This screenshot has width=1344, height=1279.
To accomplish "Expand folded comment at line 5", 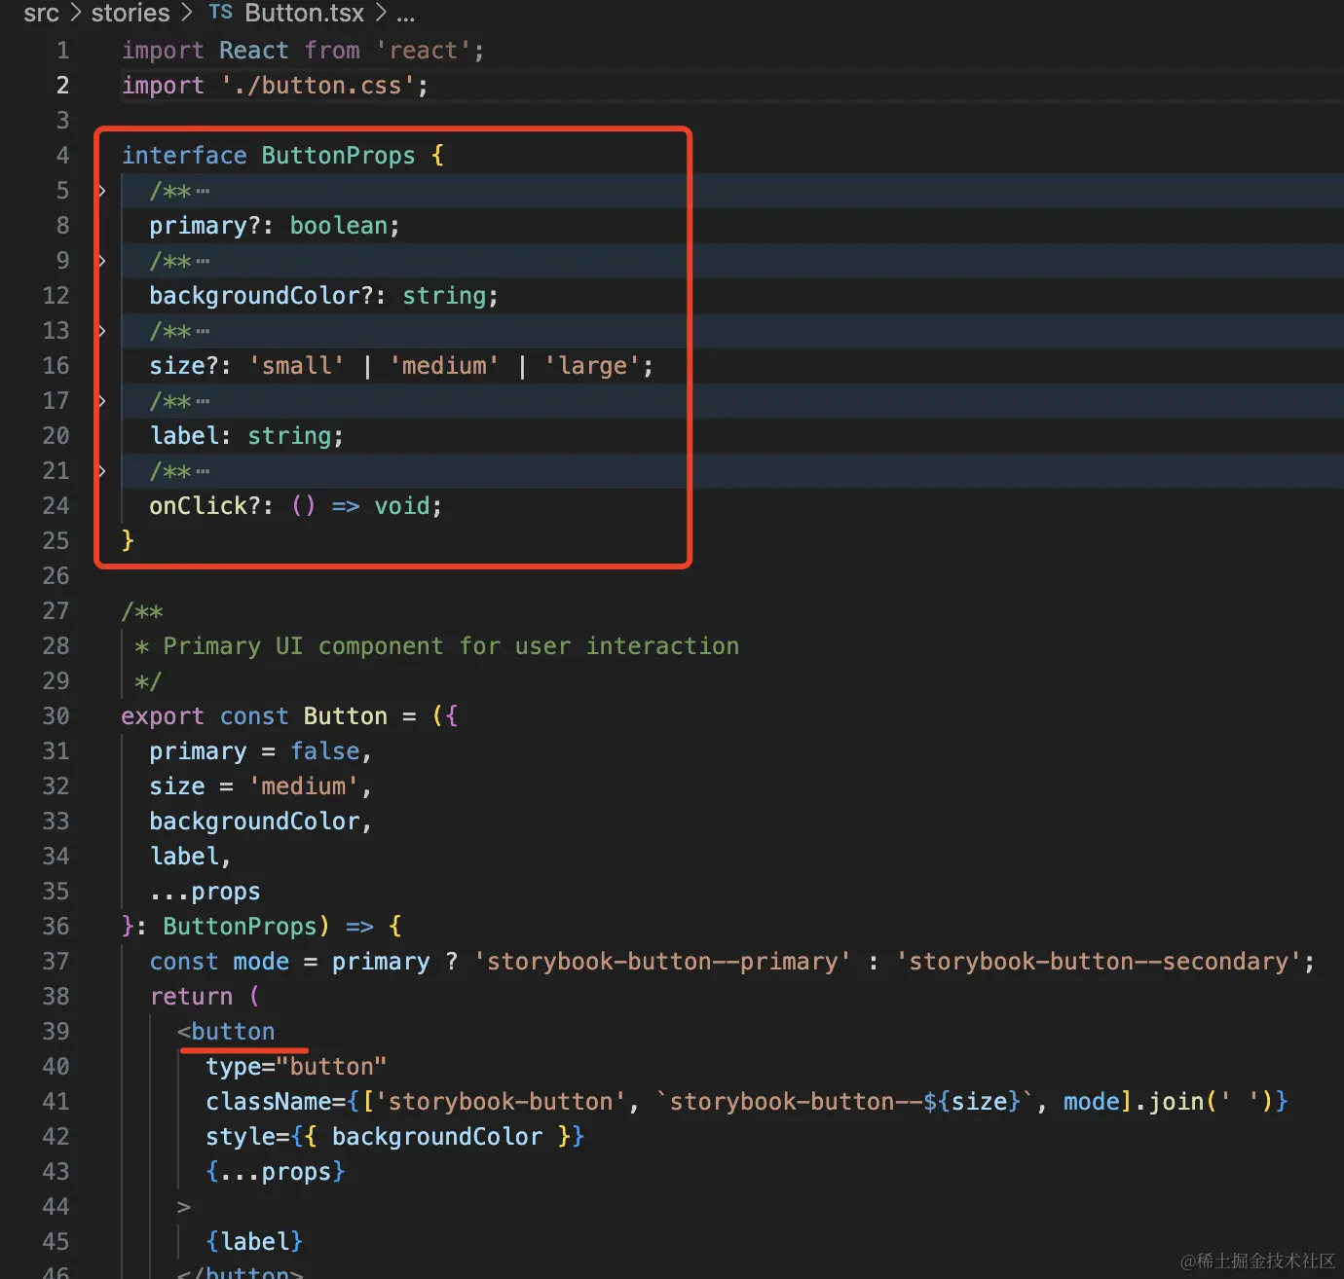I will point(101,191).
